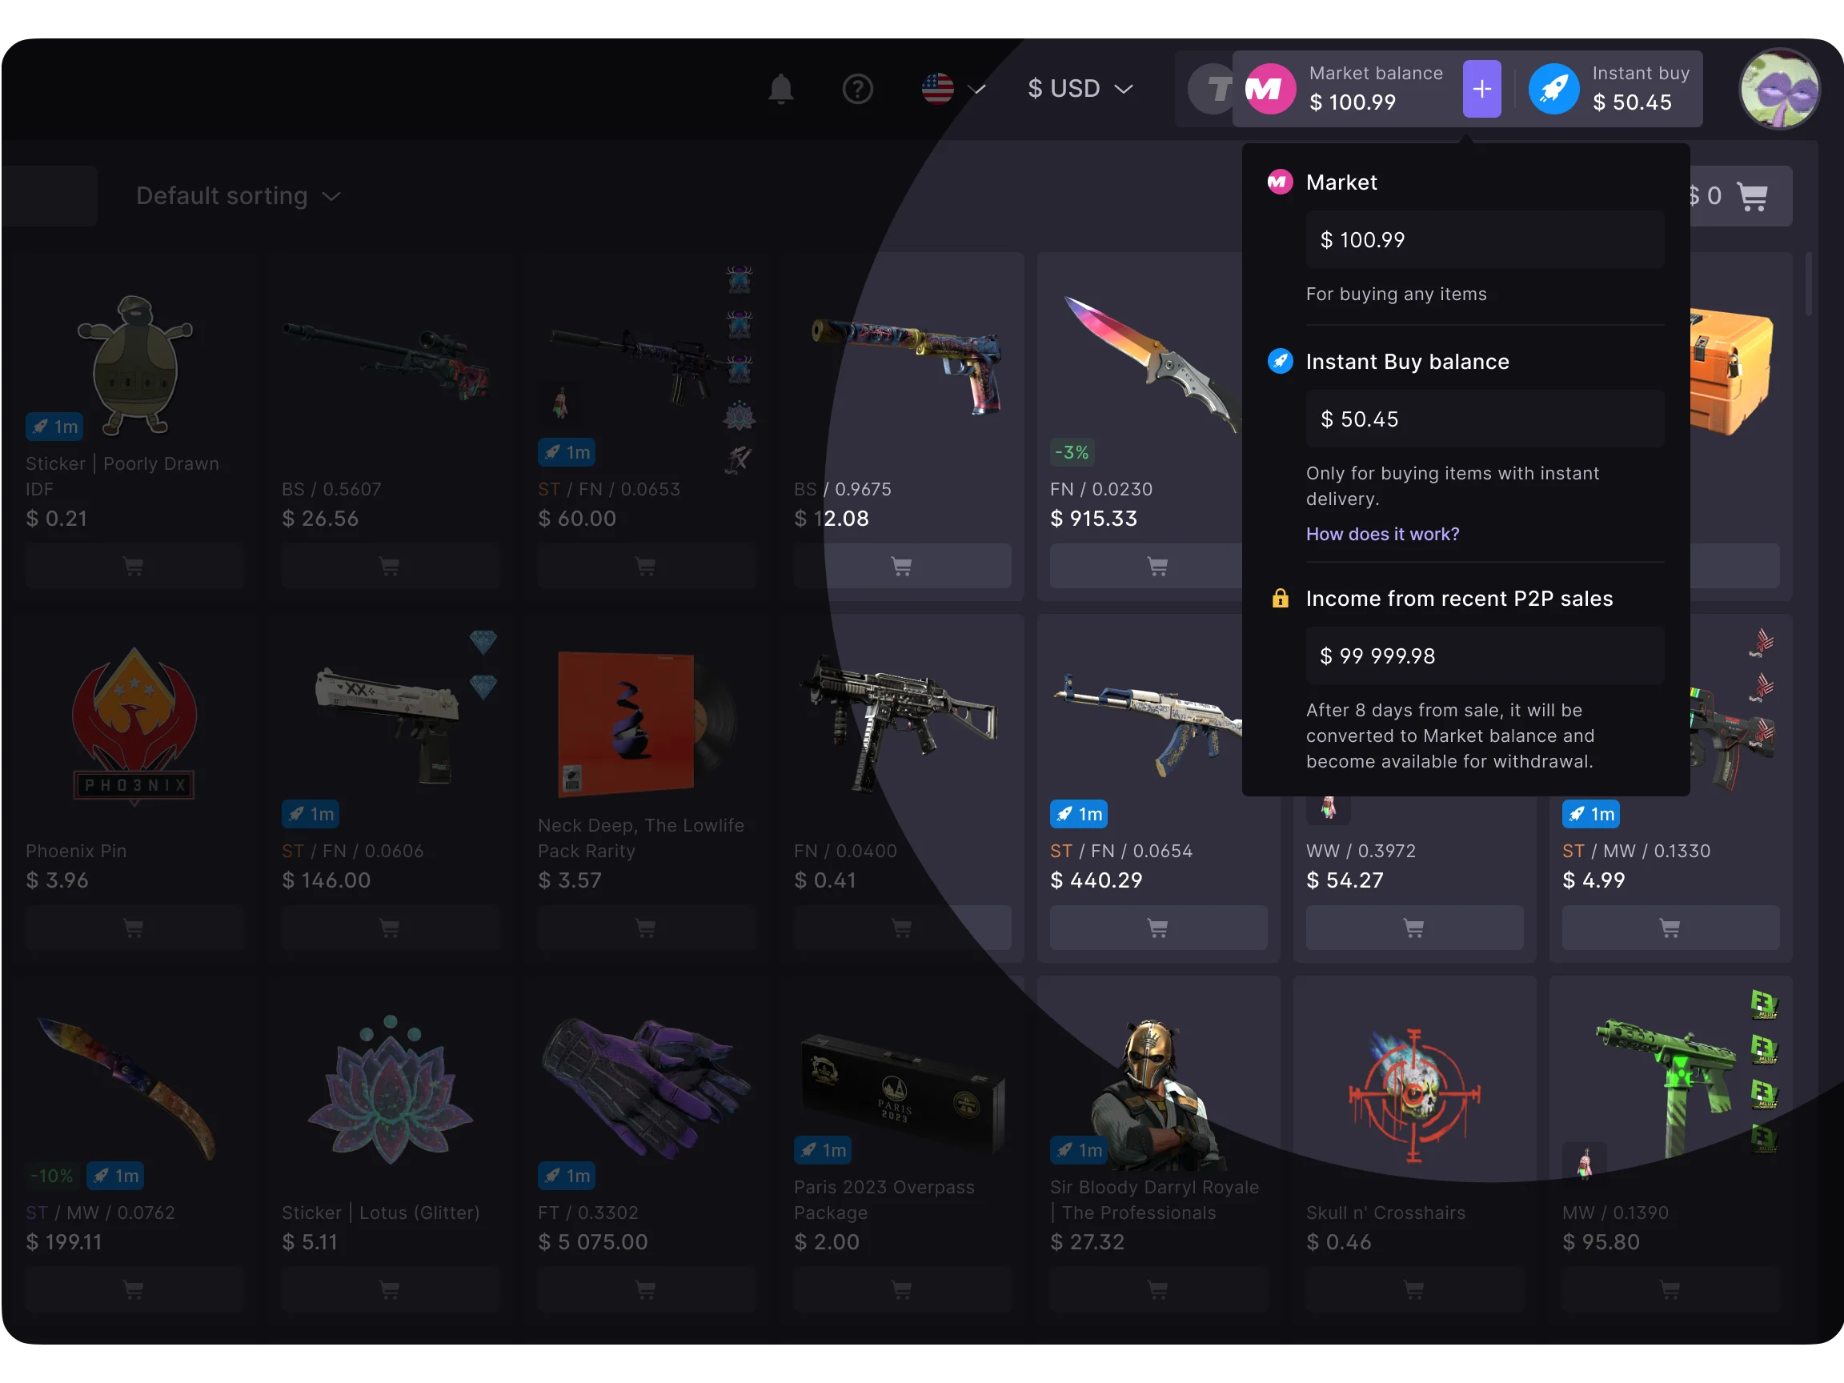The image size is (1844, 1383).
Task: Click the 'How does it work?' link
Action: pos(1382,534)
